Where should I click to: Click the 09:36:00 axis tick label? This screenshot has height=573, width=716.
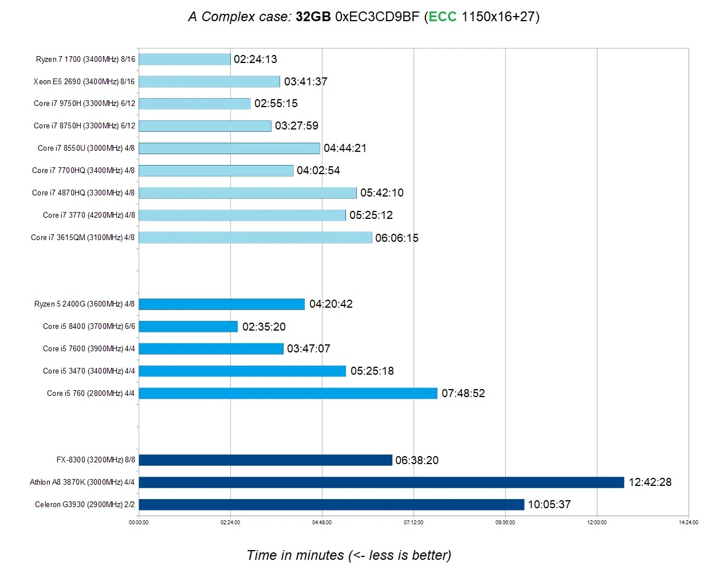(505, 523)
